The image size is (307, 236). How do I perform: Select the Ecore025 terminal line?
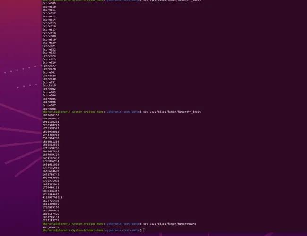pyautogui.click(x=49, y=59)
